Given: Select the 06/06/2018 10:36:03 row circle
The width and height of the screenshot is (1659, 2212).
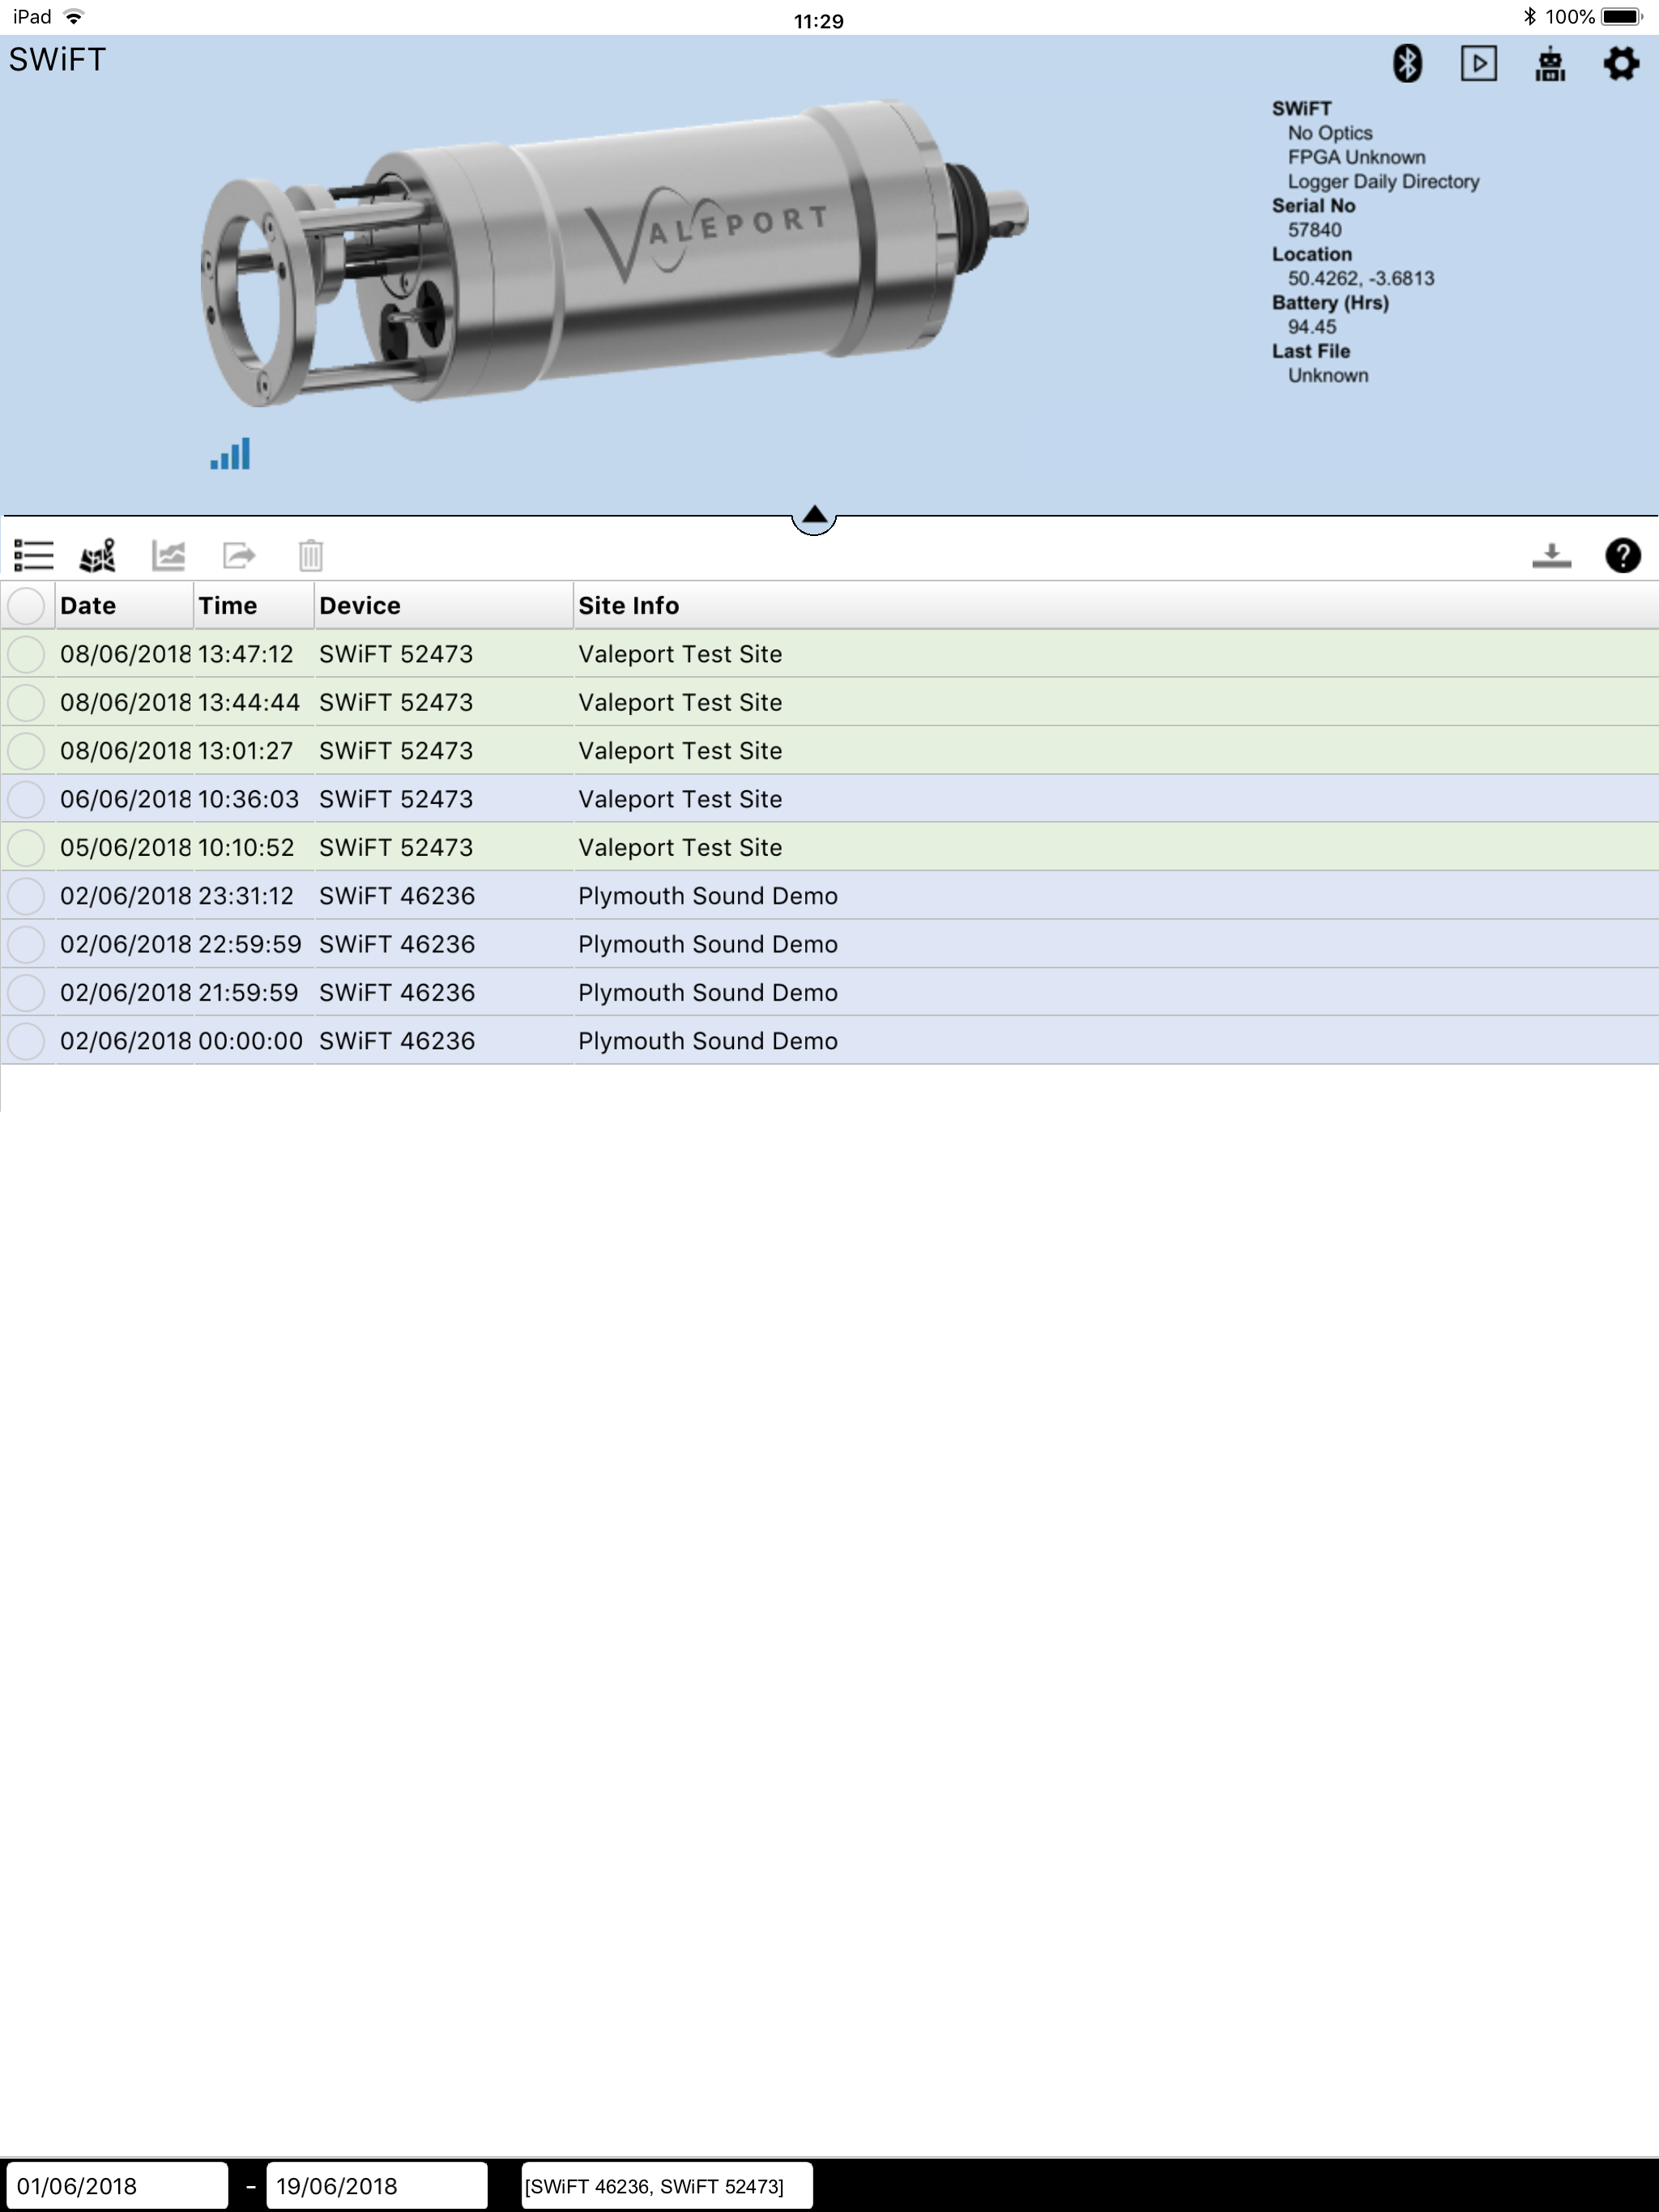Looking at the screenshot, I should pyautogui.click(x=26, y=799).
